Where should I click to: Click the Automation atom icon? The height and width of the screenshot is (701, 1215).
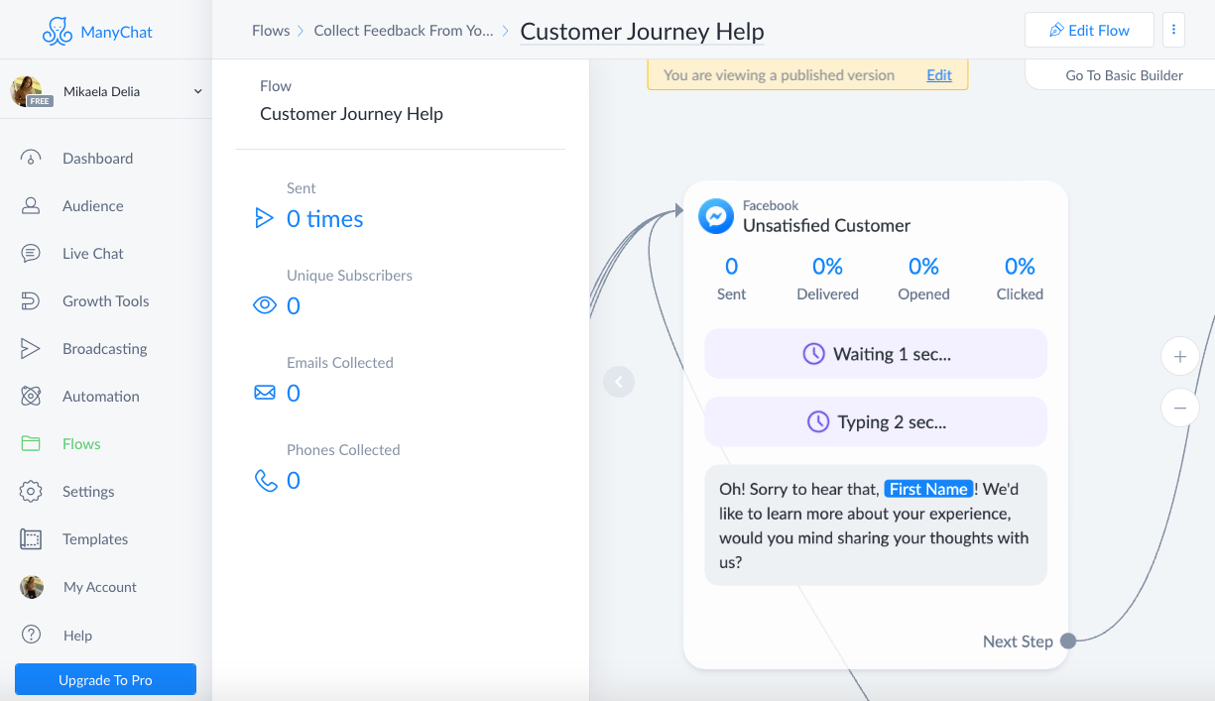[x=31, y=396]
